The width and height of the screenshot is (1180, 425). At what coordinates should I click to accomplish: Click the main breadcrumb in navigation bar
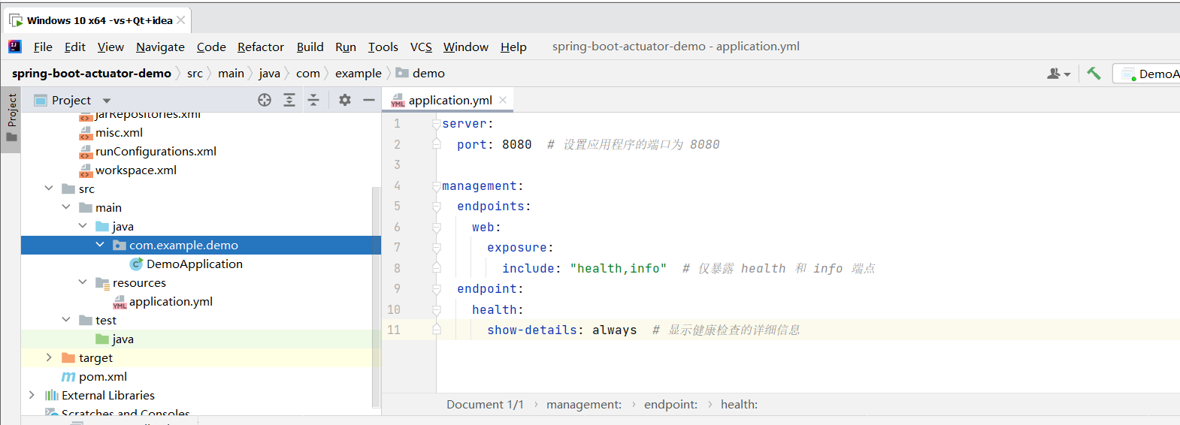click(231, 73)
